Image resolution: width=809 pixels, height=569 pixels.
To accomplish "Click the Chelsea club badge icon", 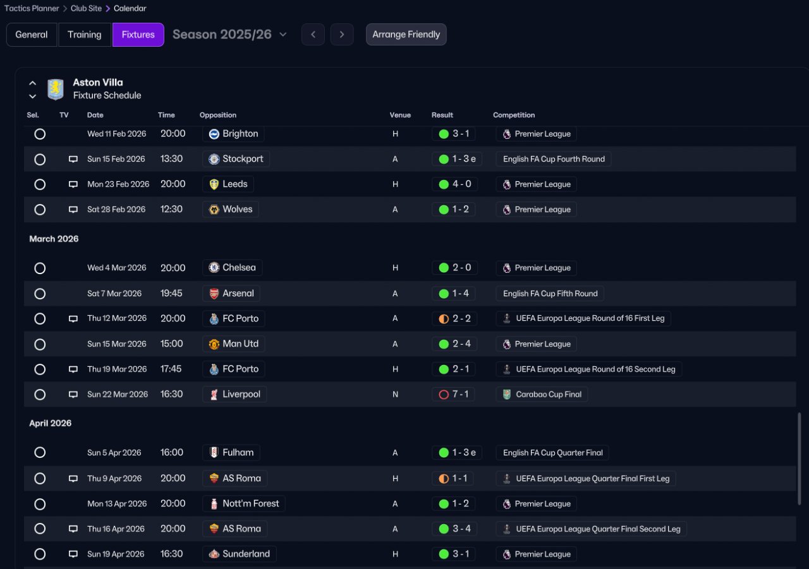I will (x=214, y=268).
